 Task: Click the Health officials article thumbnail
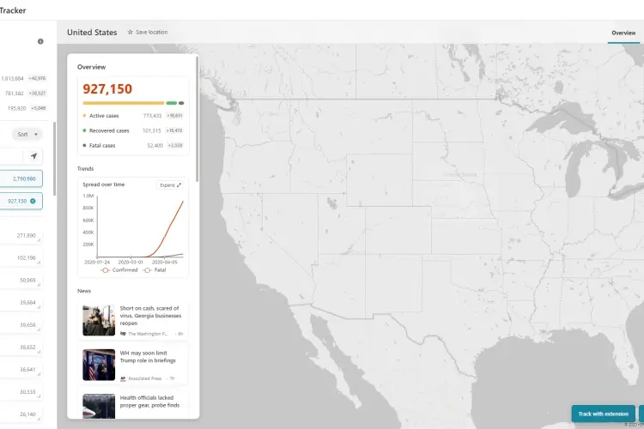point(99,407)
